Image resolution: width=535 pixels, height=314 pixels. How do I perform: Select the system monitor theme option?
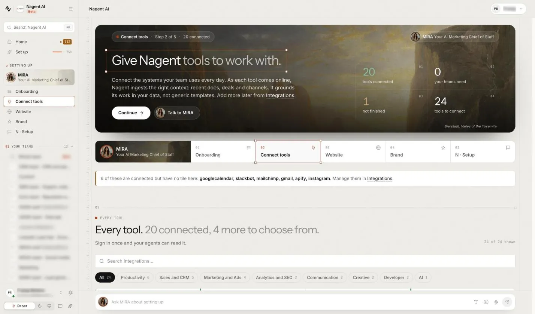49,306
